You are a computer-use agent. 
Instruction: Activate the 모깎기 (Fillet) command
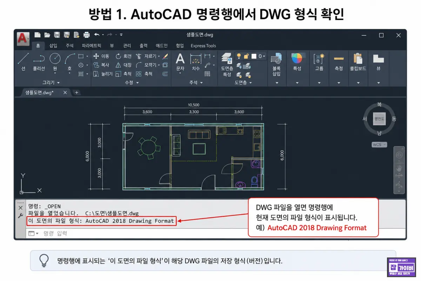point(146,65)
